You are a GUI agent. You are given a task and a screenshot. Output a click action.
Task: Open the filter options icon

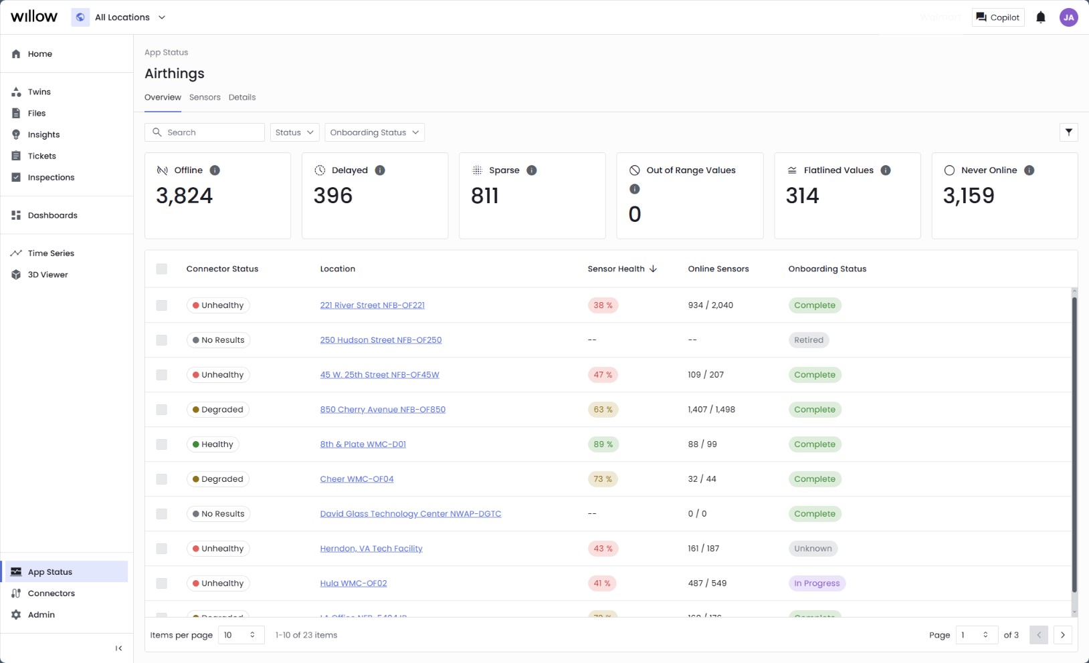[1068, 132]
